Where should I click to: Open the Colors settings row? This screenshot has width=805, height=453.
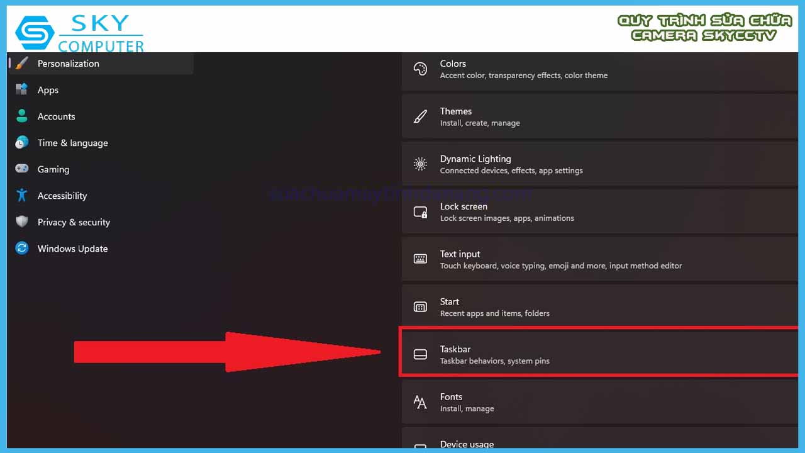tap(600, 71)
